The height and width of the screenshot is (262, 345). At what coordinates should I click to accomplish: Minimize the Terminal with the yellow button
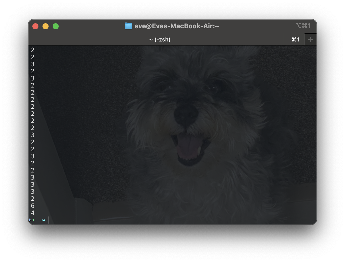[x=46, y=26]
